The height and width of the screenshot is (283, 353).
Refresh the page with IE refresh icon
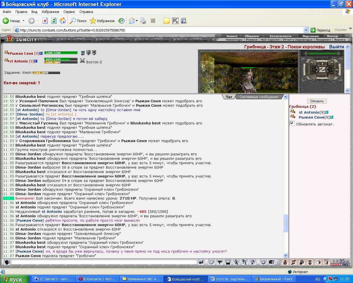point(54,21)
